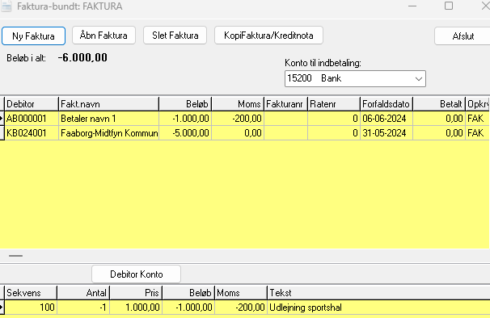Click Pris cell 1.000,00
The width and height of the screenshot is (490, 318).
click(136, 308)
